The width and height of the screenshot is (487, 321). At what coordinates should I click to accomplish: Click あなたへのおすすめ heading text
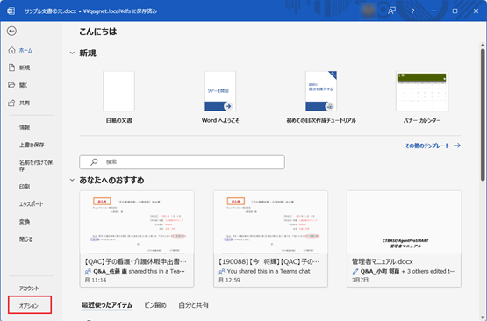(111, 180)
